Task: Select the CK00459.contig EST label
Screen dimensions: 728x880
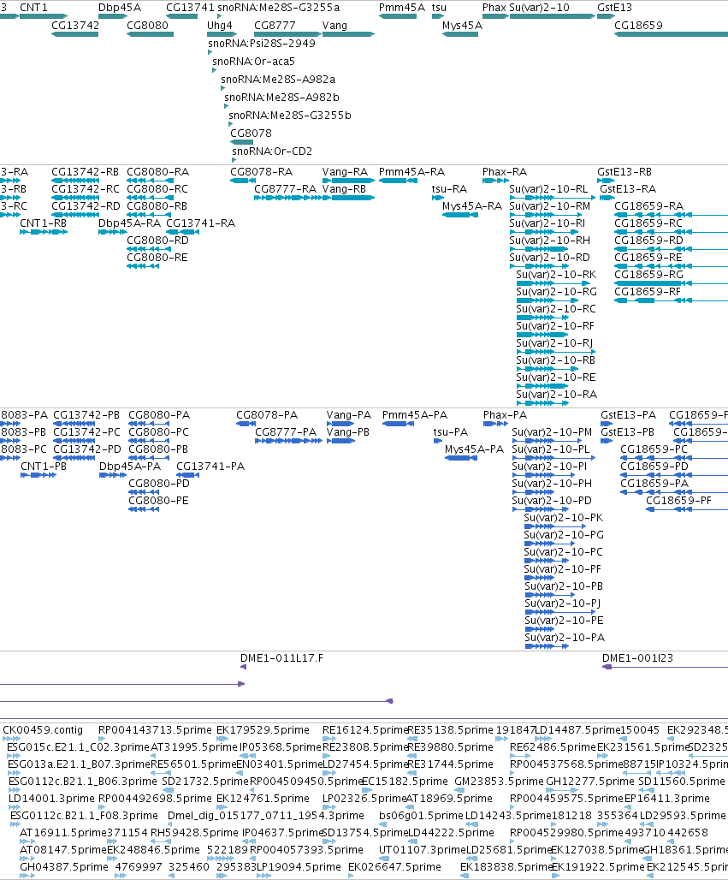Action: tap(43, 729)
